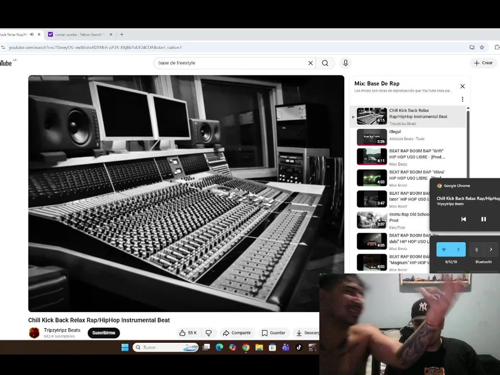This screenshot has height=375, width=500.
Task: Click the YouTube search magnifier button
Action: click(x=325, y=63)
